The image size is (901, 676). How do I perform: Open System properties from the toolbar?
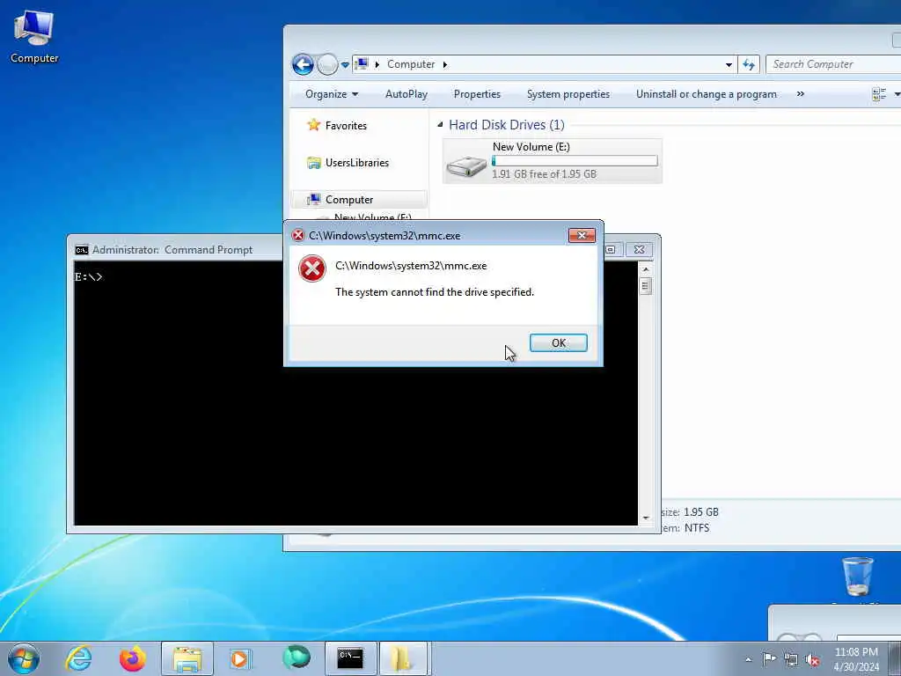[568, 94]
